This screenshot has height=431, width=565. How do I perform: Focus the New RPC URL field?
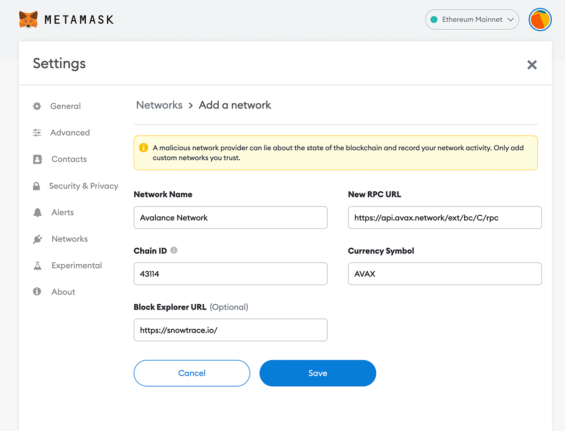click(x=444, y=218)
